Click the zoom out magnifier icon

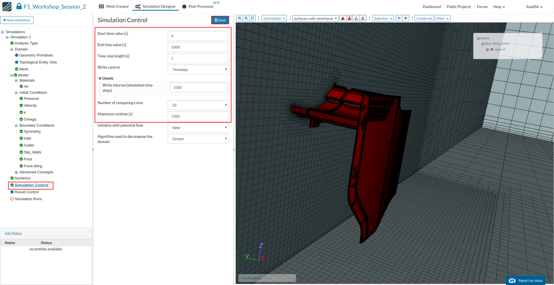tap(246, 18)
